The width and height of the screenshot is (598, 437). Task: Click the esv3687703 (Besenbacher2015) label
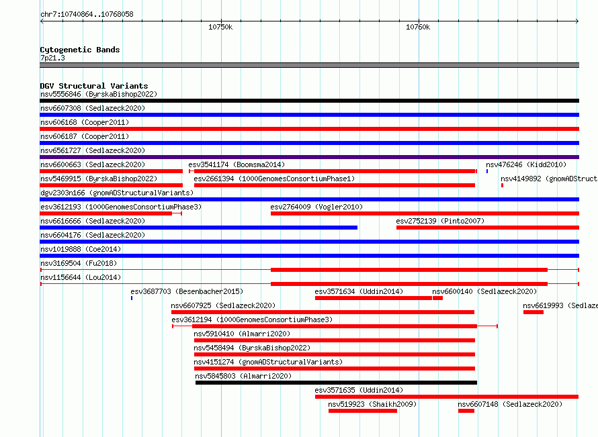click(x=187, y=291)
